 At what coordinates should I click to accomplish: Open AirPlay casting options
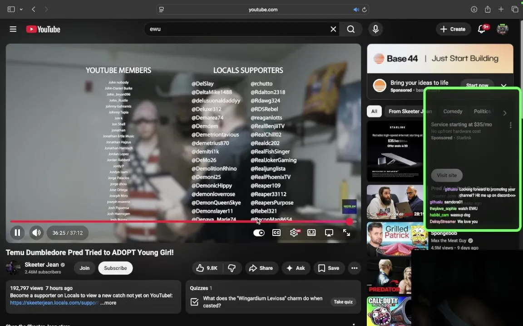(329, 233)
